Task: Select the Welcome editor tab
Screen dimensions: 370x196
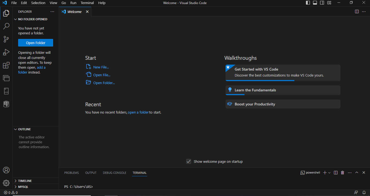Action: (x=75, y=12)
